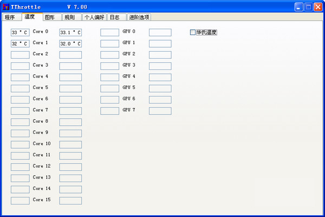Click the Core 1 label
325x217 pixels.
coord(41,42)
